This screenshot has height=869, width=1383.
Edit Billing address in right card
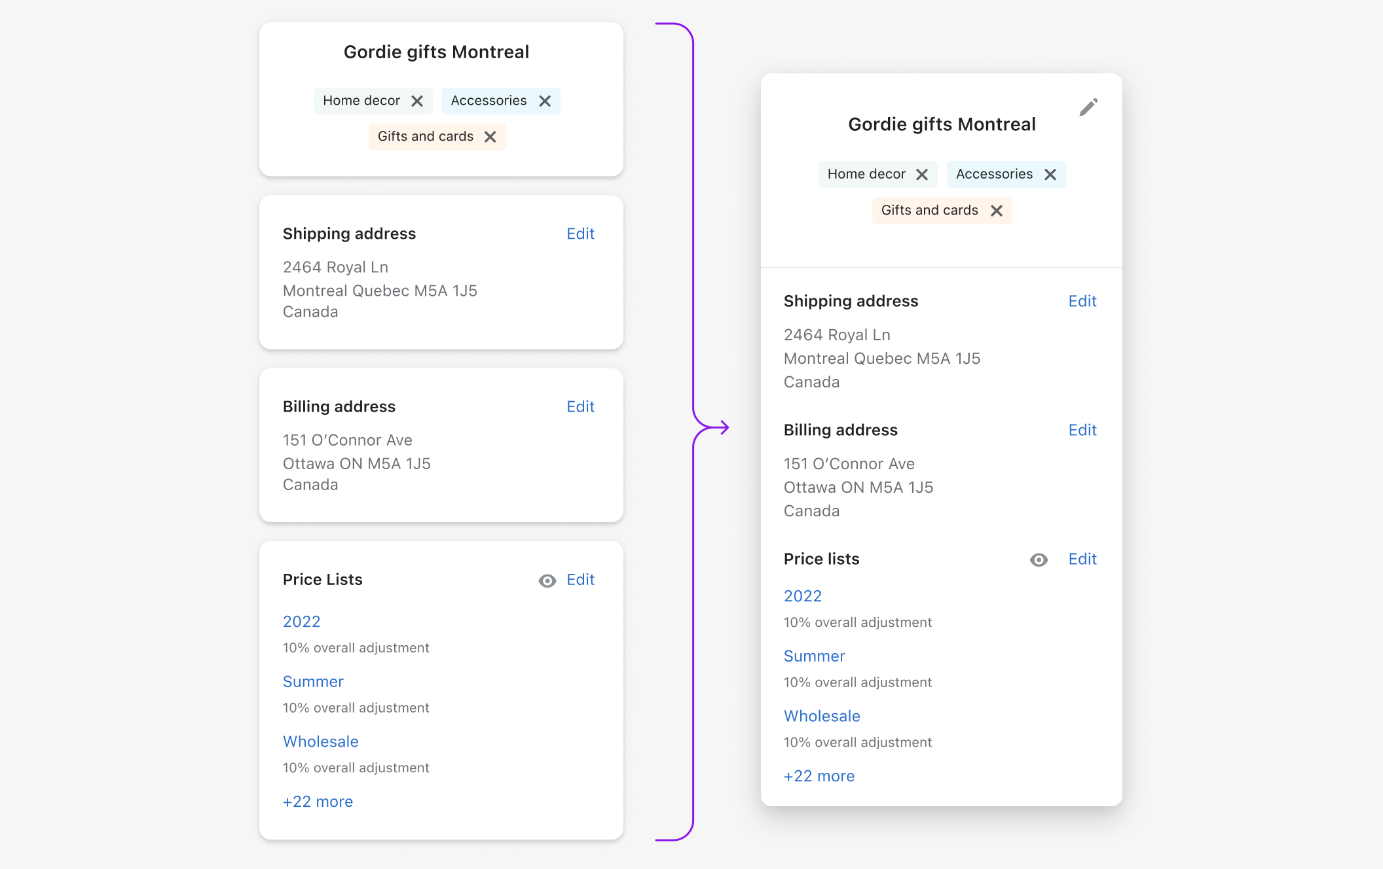click(1082, 430)
